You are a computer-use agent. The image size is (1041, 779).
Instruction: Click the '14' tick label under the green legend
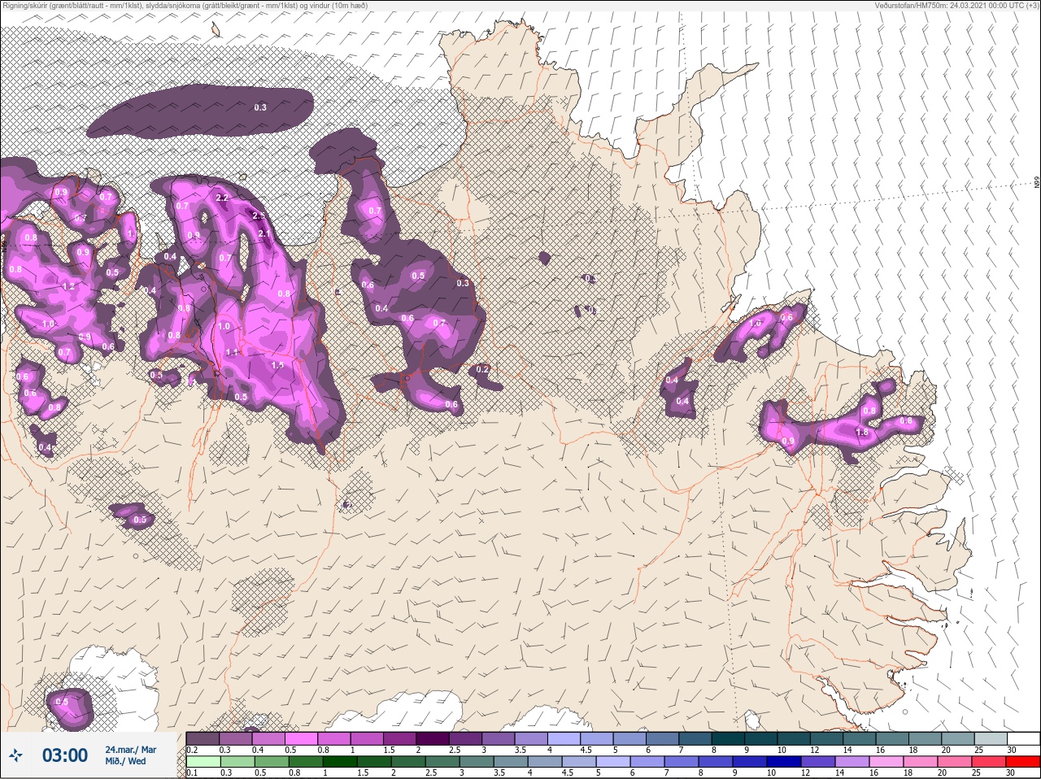(x=839, y=773)
